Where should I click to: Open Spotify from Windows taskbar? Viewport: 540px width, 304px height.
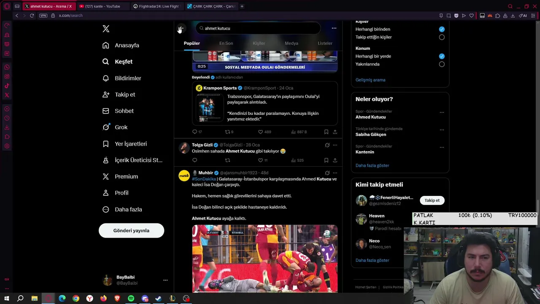[x=131, y=299]
